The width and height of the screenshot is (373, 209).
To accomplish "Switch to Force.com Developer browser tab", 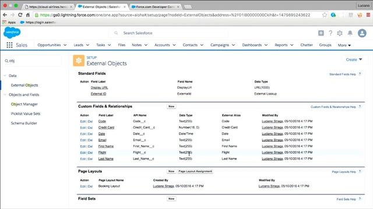I will pos(155,7).
